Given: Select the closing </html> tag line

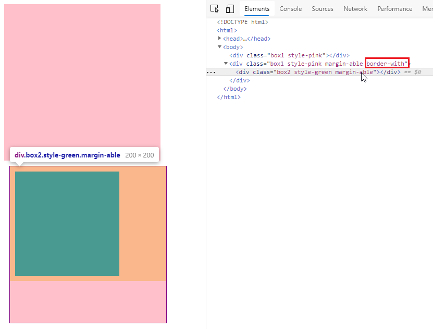Looking at the screenshot, I should (229, 97).
